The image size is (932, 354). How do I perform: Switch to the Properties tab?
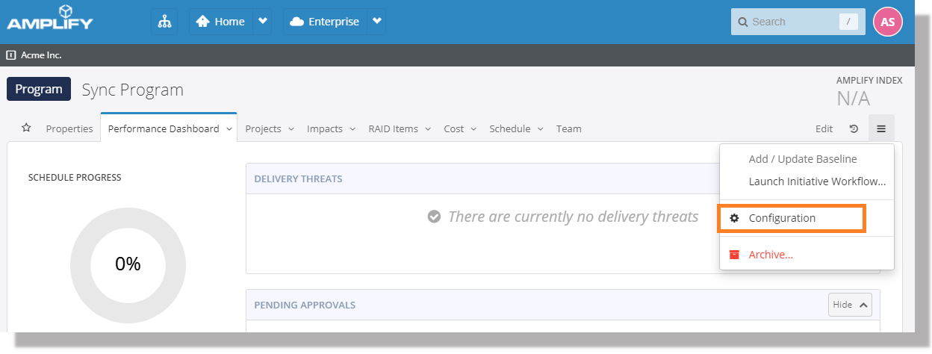(x=69, y=128)
